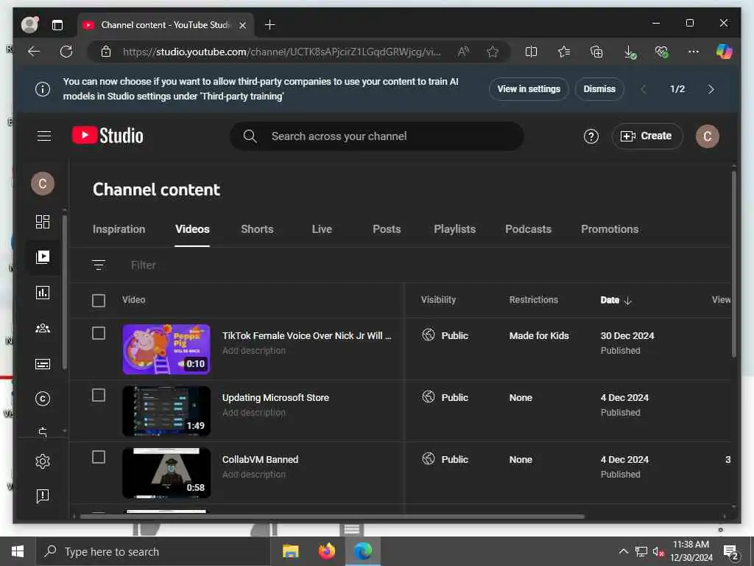Open a new browser tab with plus button

click(269, 24)
